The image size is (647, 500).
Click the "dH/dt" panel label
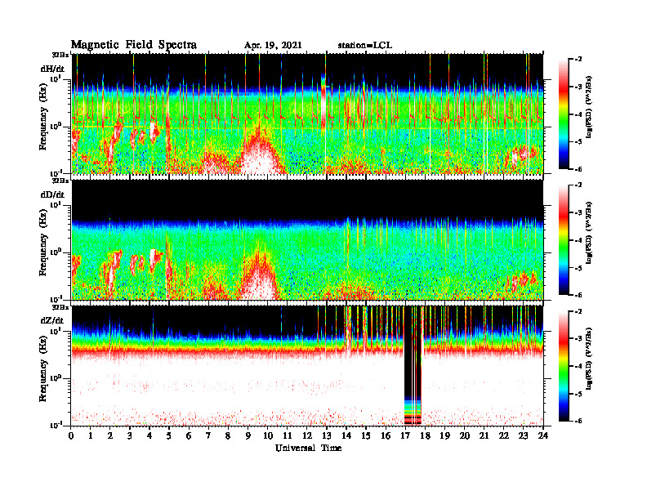click(52, 69)
